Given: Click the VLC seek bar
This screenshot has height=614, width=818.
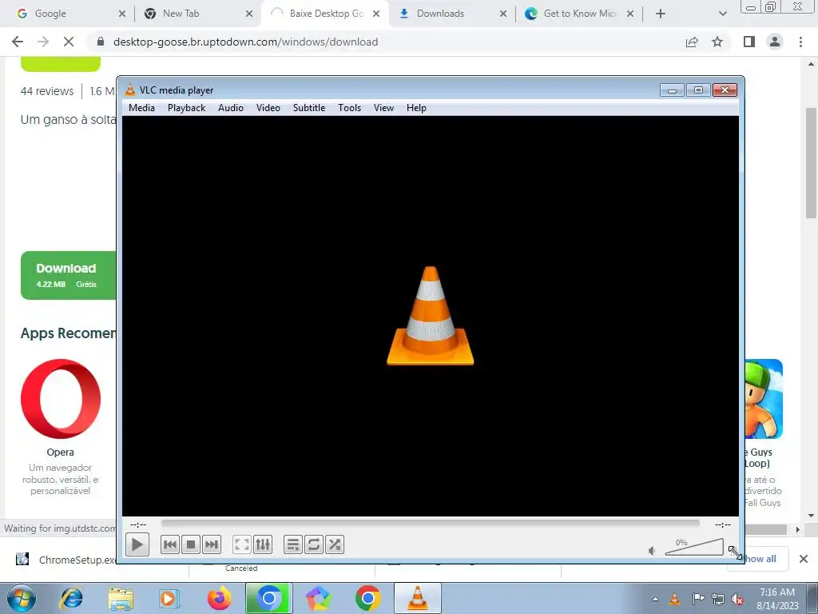Looking at the screenshot, I should point(430,523).
